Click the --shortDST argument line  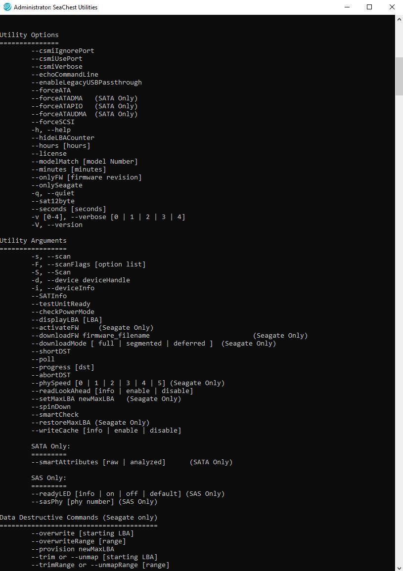pos(51,351)
